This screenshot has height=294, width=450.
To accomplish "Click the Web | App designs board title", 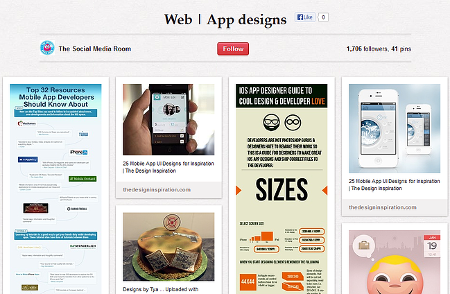I will [x=225, y=19].
